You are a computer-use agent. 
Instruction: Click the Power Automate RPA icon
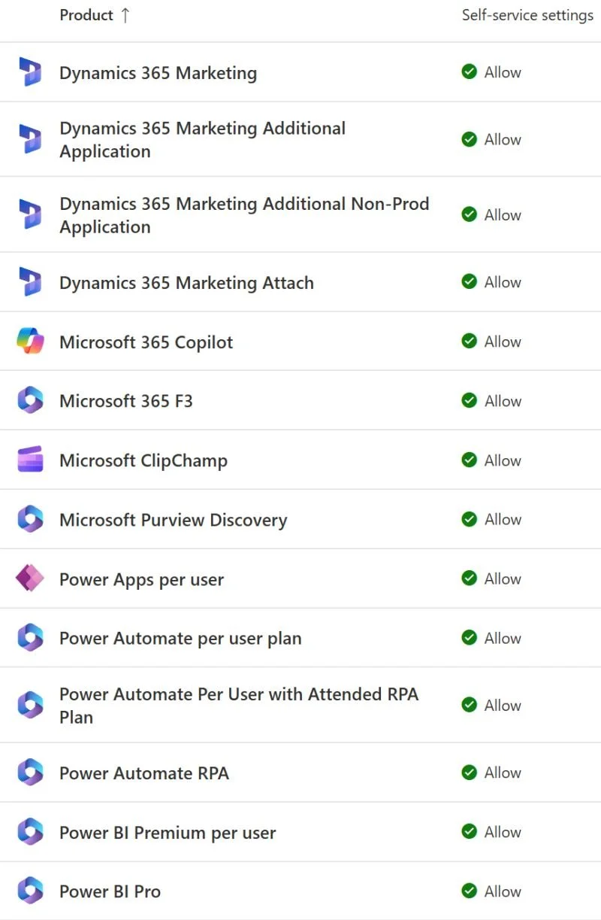pyautogui.click(x=30, y=773)
